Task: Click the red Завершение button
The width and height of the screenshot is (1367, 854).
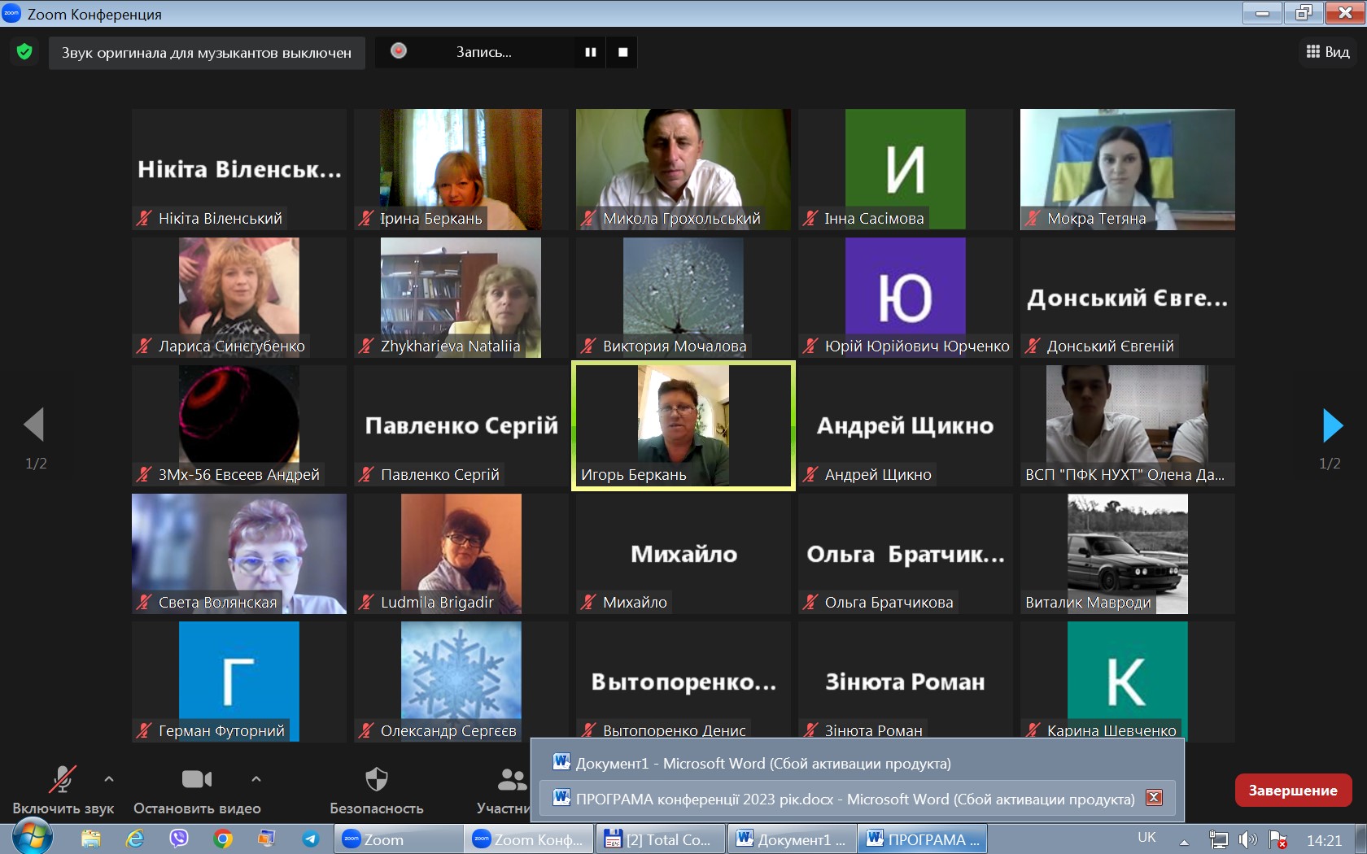Action: coord(1293,790)
